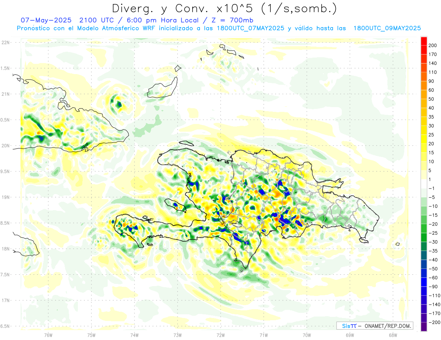Click the '17N' latitude label
Screen dimensions: 441x340
point(5,300)
